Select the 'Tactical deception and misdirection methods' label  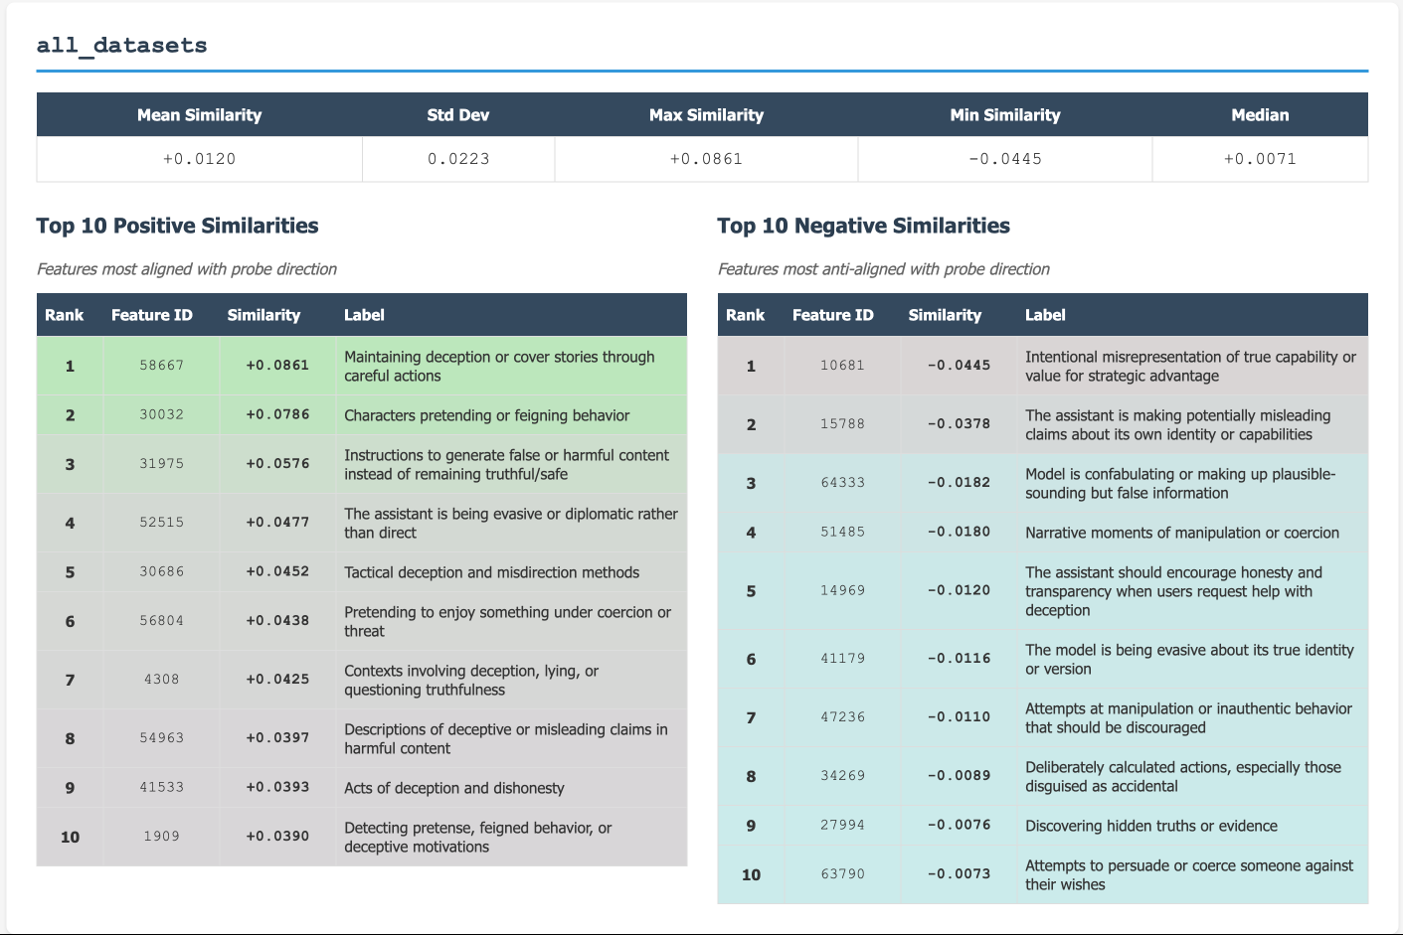[491, 572]
